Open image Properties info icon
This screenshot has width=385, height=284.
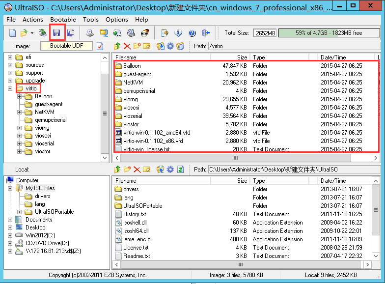click(x=178, y=32)
